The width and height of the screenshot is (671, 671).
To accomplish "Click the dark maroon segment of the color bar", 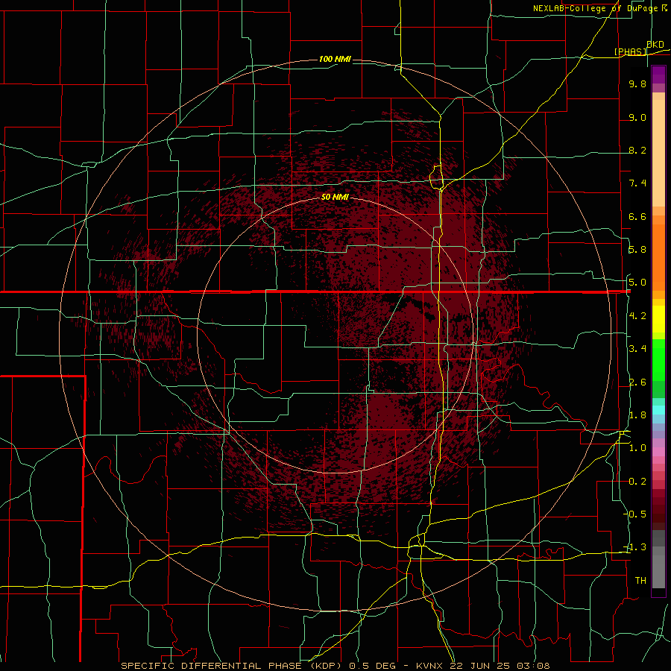I will 658,510.
